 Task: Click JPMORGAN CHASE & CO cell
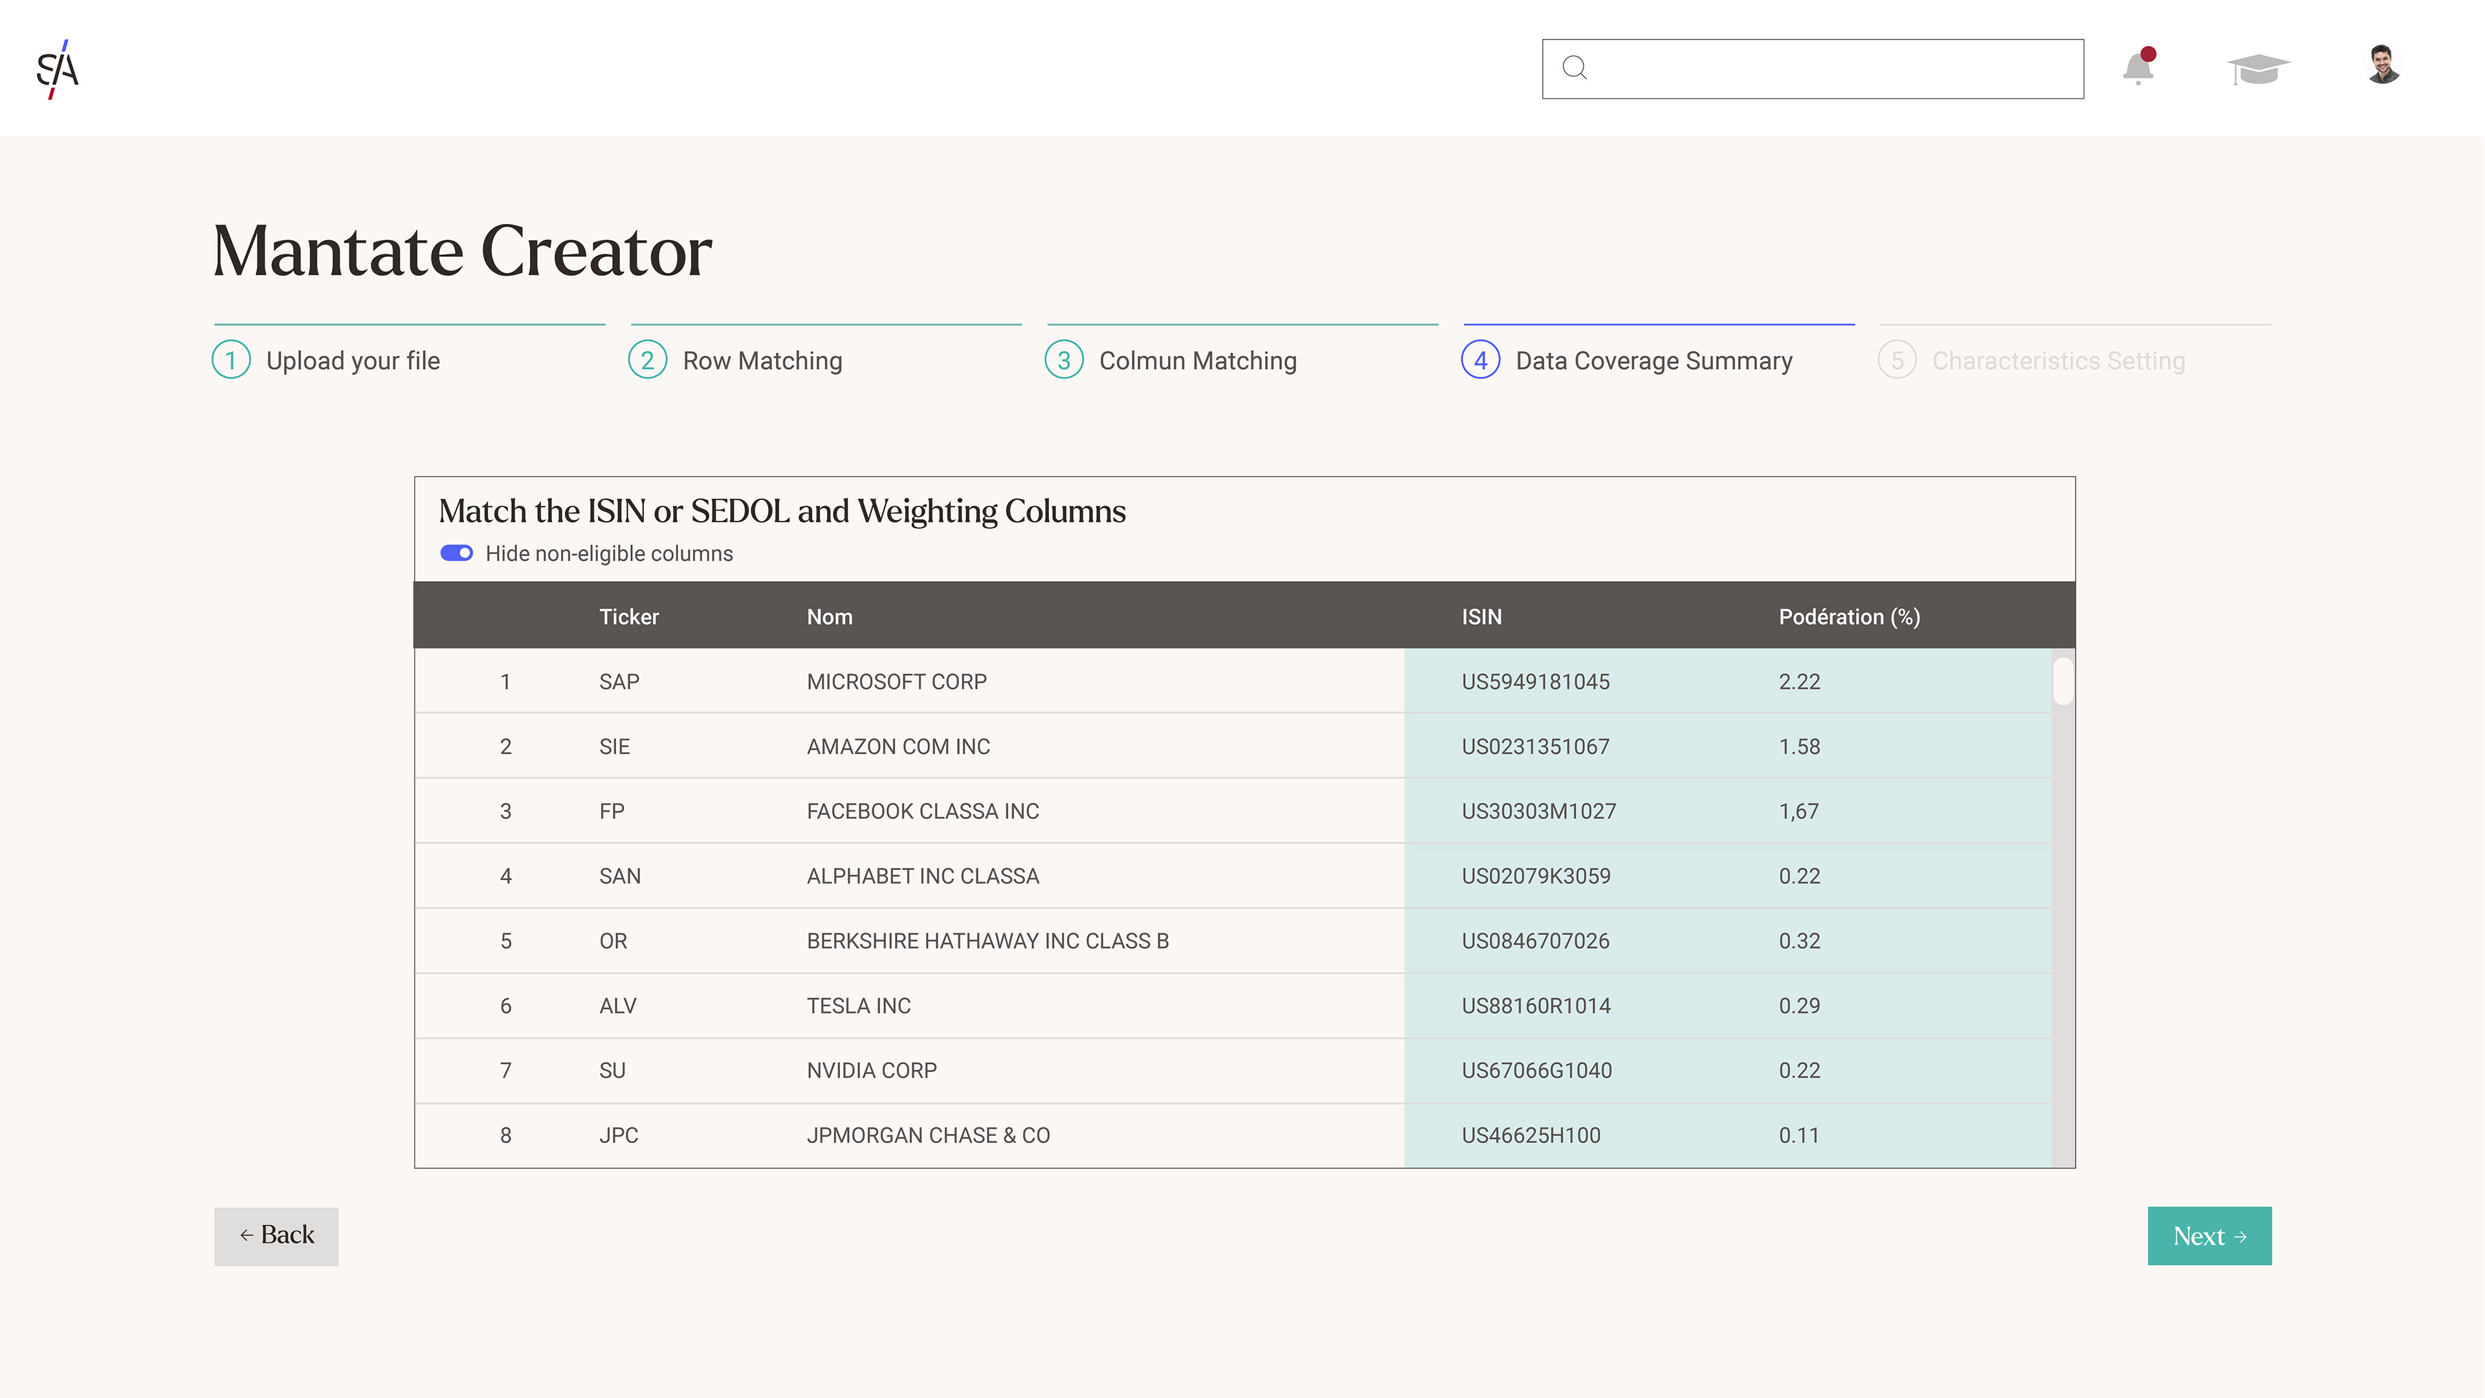click(928, 1136)
